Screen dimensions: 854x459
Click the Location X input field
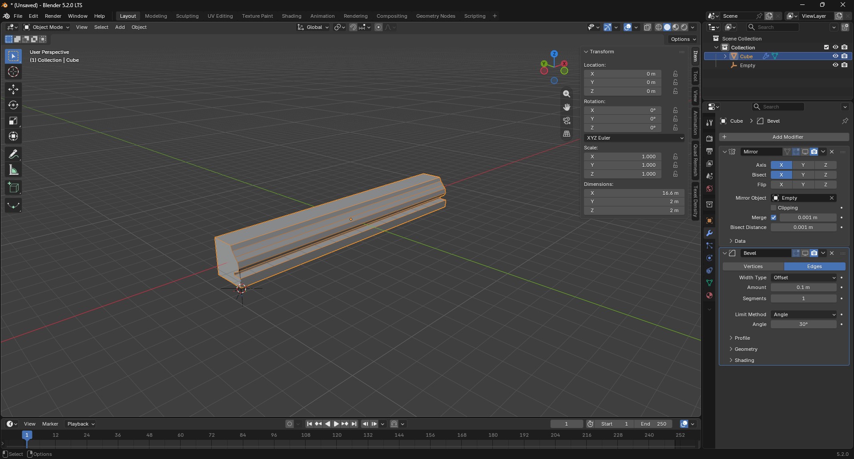click(623, 74)
